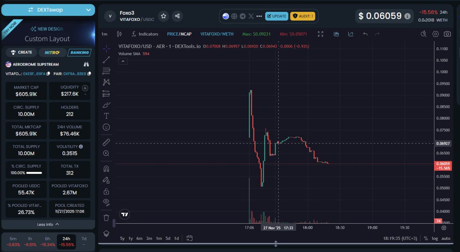Hide all drawings with eye icon

click(x=106, y=202)
